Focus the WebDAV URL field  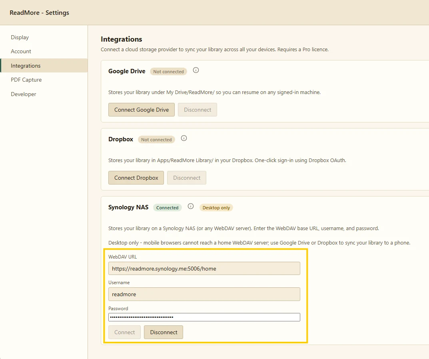pos(204,269)
